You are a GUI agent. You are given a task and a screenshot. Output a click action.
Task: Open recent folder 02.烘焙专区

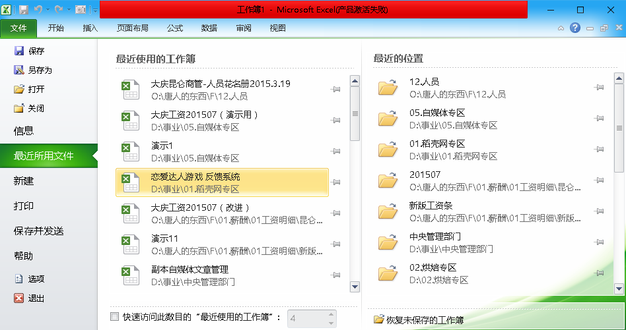(x=482, y=273)
